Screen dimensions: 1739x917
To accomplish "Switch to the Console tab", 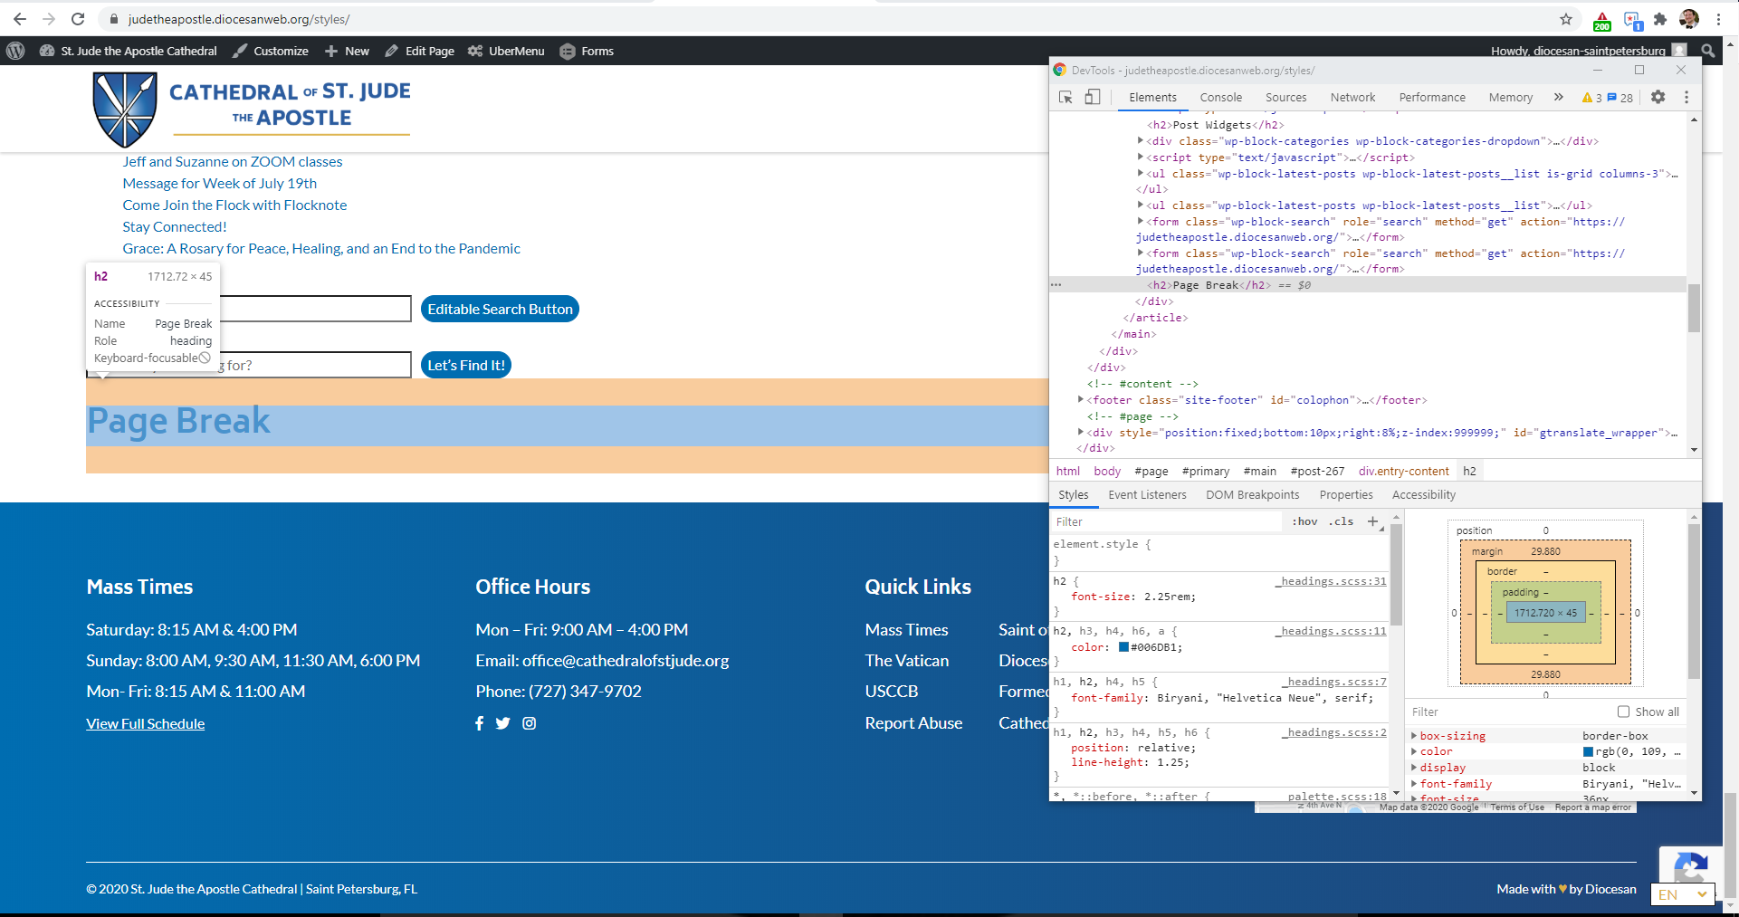I will [1220, 98].
